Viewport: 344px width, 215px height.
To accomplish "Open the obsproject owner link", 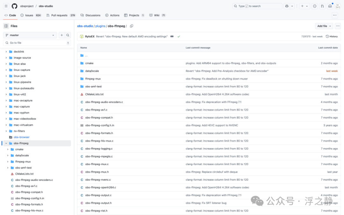I will pos(27,6).
